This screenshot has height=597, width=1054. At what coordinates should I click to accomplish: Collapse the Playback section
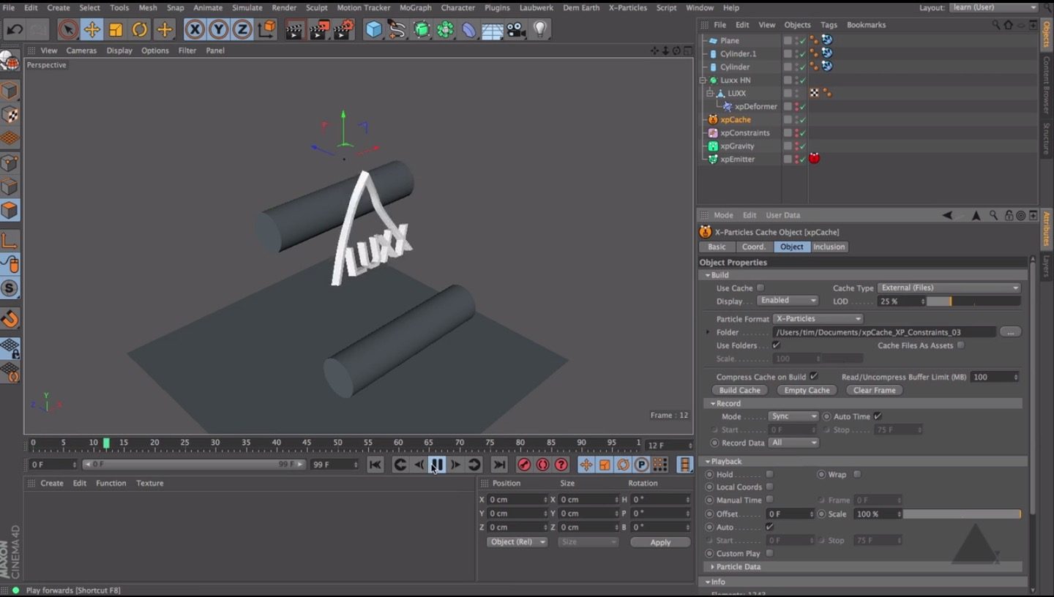click(x=708, y=462)
